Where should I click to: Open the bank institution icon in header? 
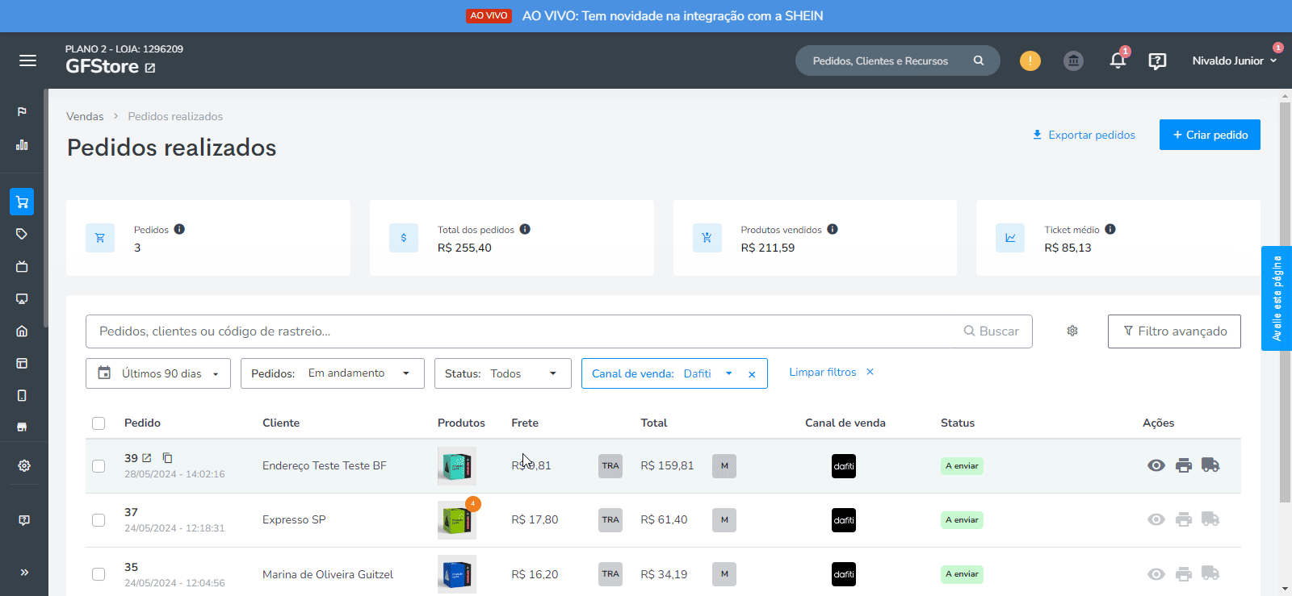pos(1073,60)
